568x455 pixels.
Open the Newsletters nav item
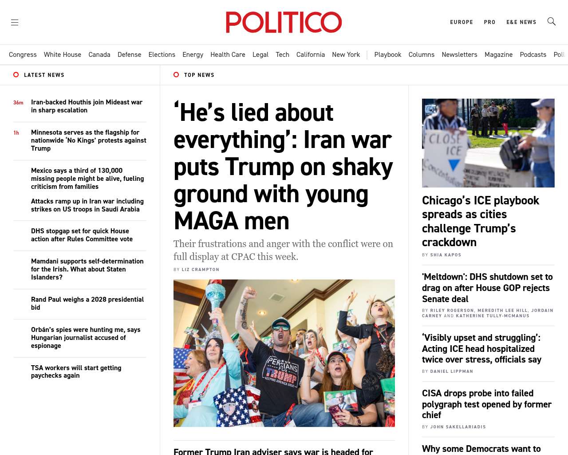tap(459, 55)
